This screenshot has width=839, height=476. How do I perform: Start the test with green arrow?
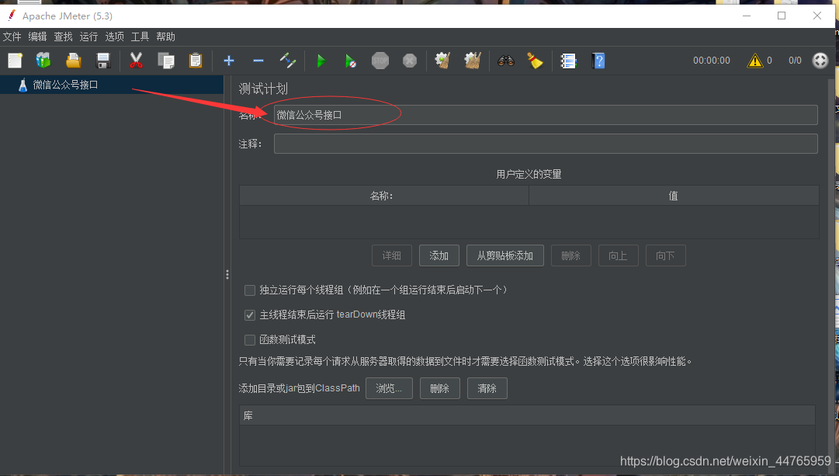tap(321, 61)
